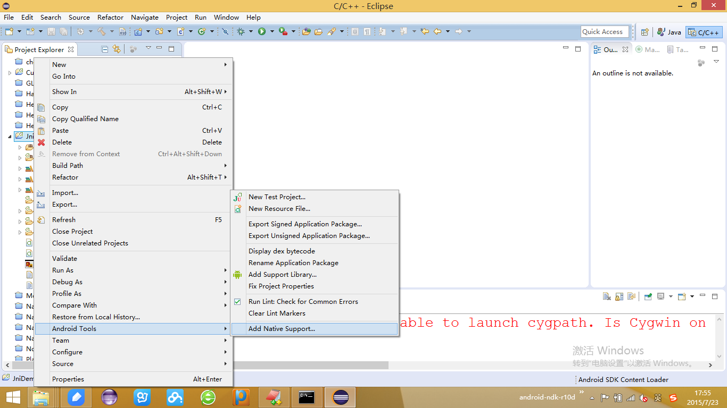Screen dimensions: 727x408
Task: Click the Open Perspective icon
Action: tap(645, 32)
